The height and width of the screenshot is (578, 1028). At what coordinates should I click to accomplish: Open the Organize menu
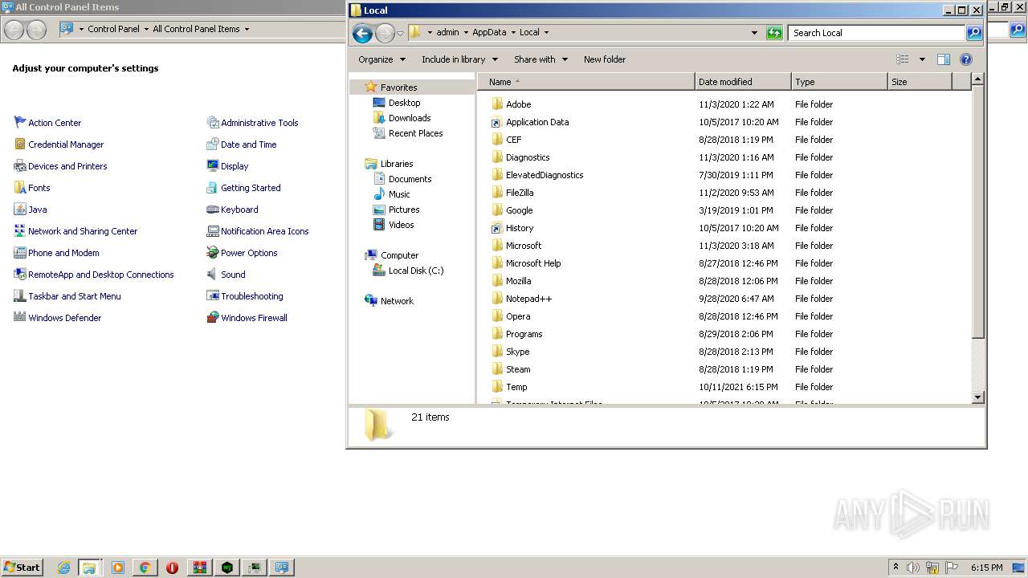coord(381,59)
